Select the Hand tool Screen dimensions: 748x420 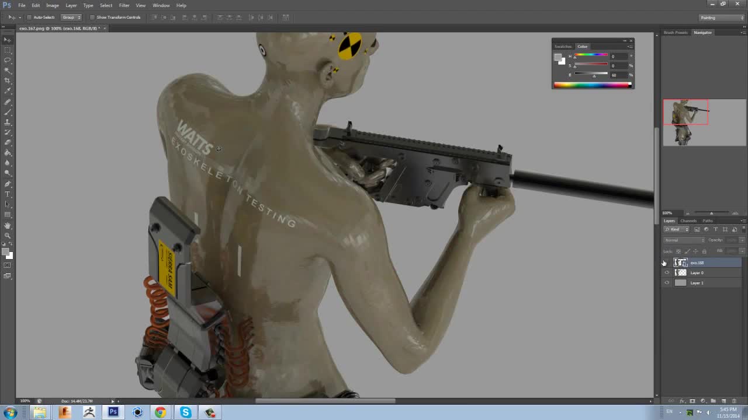pos(8,225)
